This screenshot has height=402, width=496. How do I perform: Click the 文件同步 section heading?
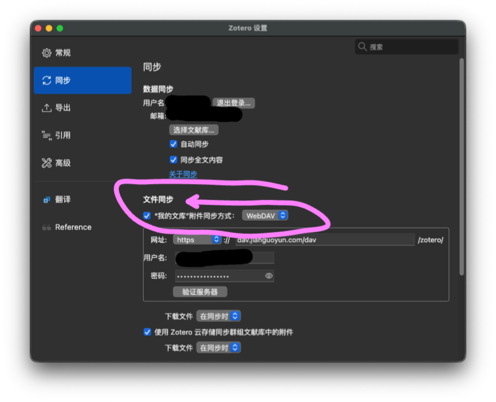pyautogui.click(x=158, y=200)
